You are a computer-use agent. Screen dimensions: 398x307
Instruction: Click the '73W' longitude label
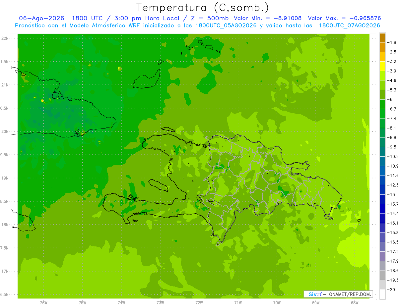tap(160, 302)
